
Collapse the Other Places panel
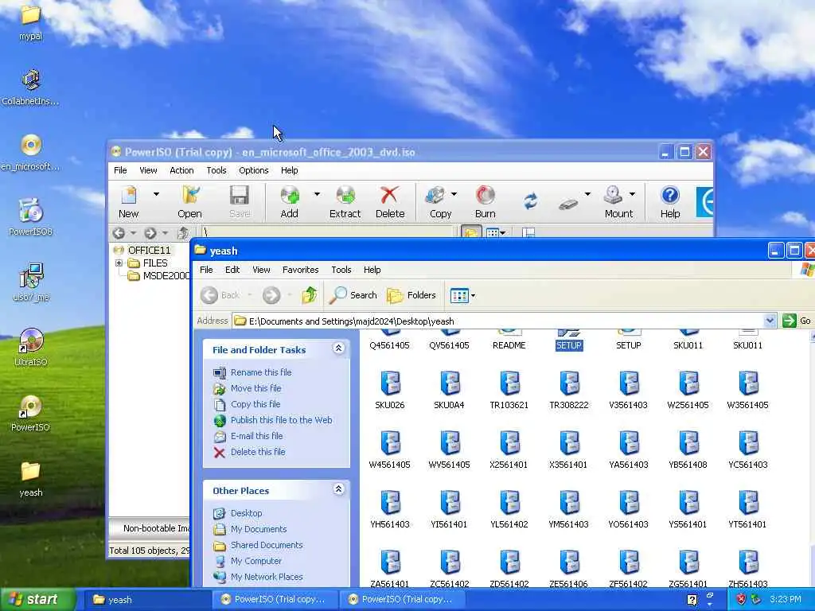338,489
